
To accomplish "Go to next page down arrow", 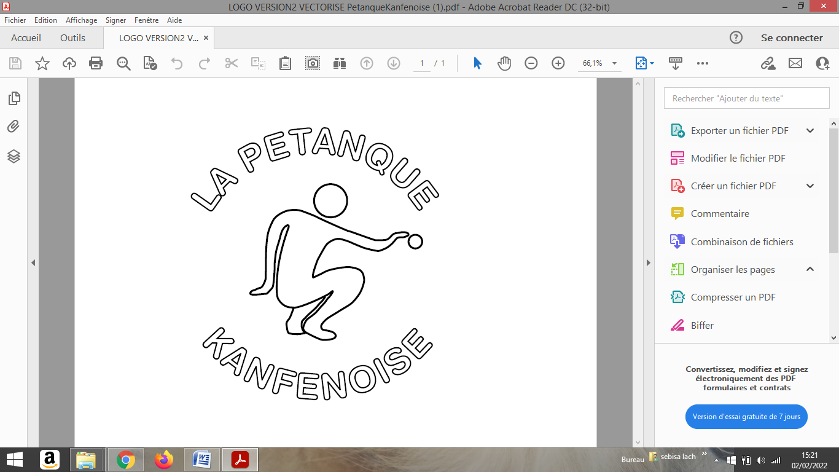I will (x=394, y=63).
